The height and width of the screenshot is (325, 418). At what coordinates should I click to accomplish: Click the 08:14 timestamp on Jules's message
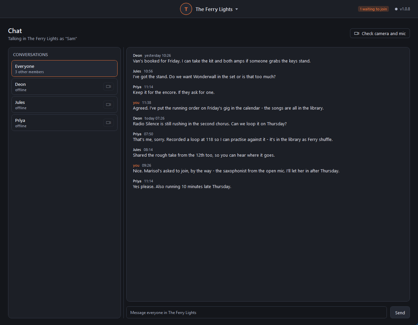coord(148,150)
